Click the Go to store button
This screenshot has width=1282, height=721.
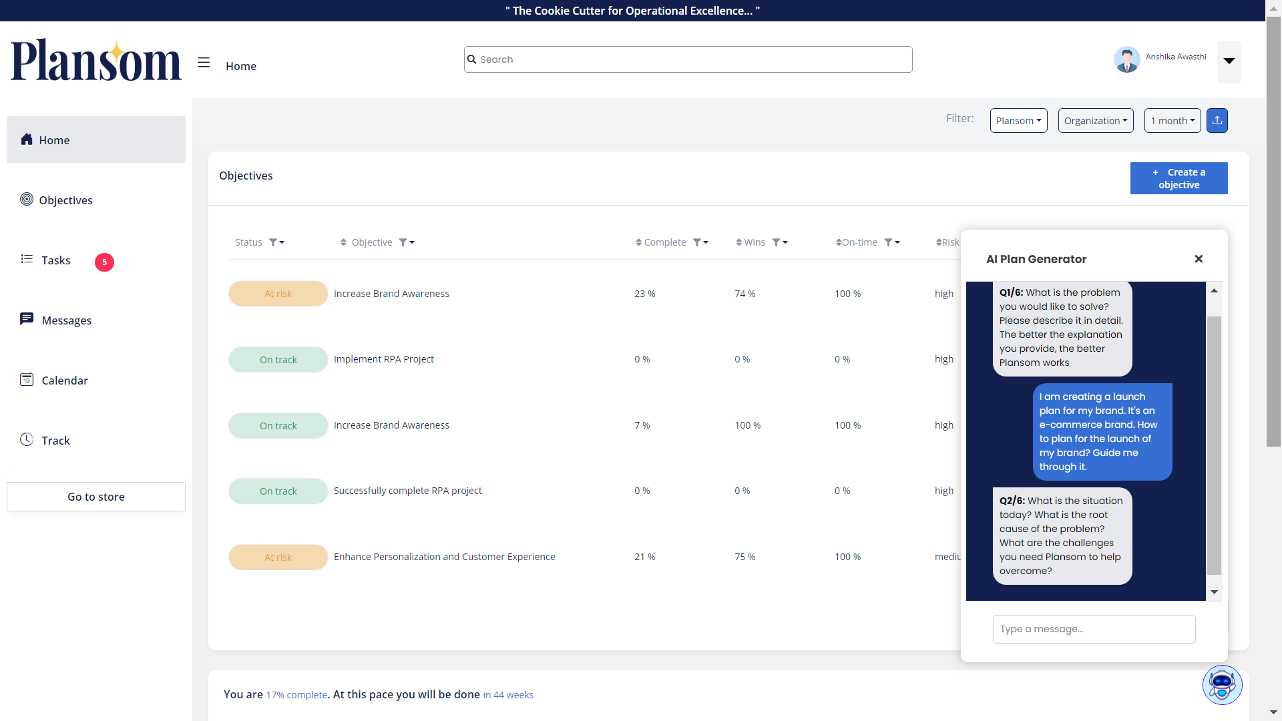click(x=96, y=497)
